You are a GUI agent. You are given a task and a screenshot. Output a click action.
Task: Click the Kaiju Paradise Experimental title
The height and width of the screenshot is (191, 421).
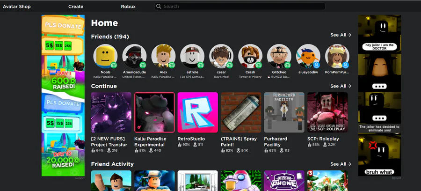tap(150, 141)
